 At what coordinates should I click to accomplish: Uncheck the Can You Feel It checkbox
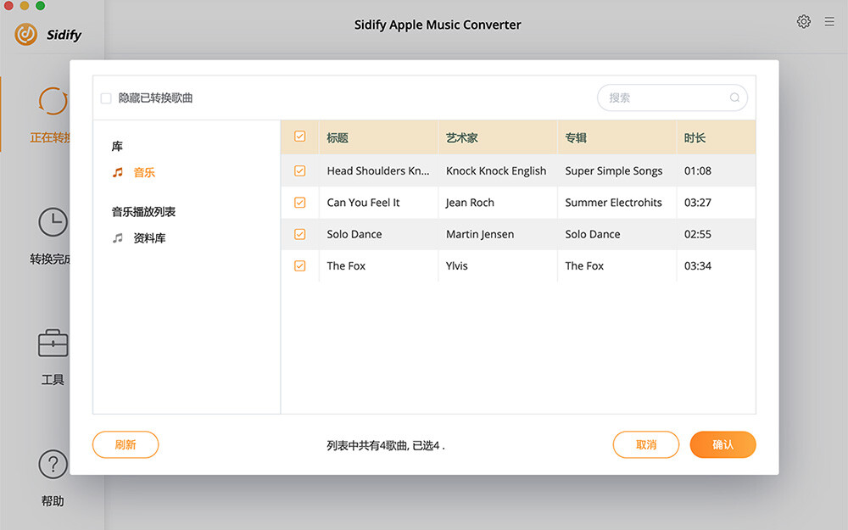tap(299, 203)
